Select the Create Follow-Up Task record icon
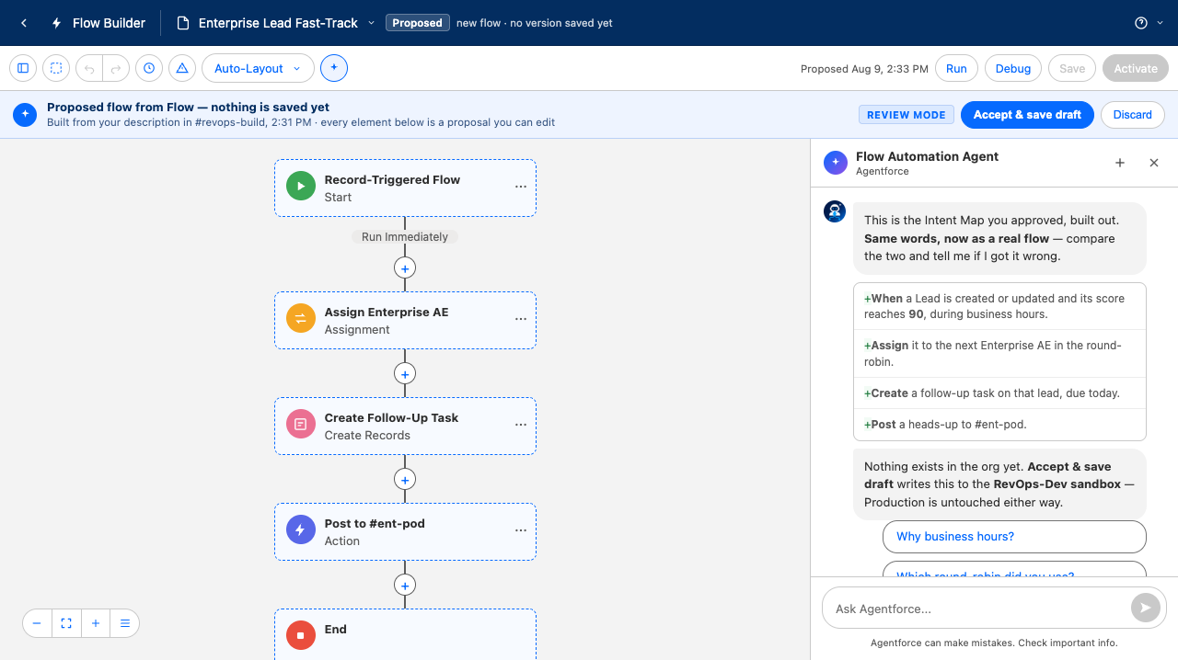This screenshot has height=660, width=1178. (x=300, y=425)
